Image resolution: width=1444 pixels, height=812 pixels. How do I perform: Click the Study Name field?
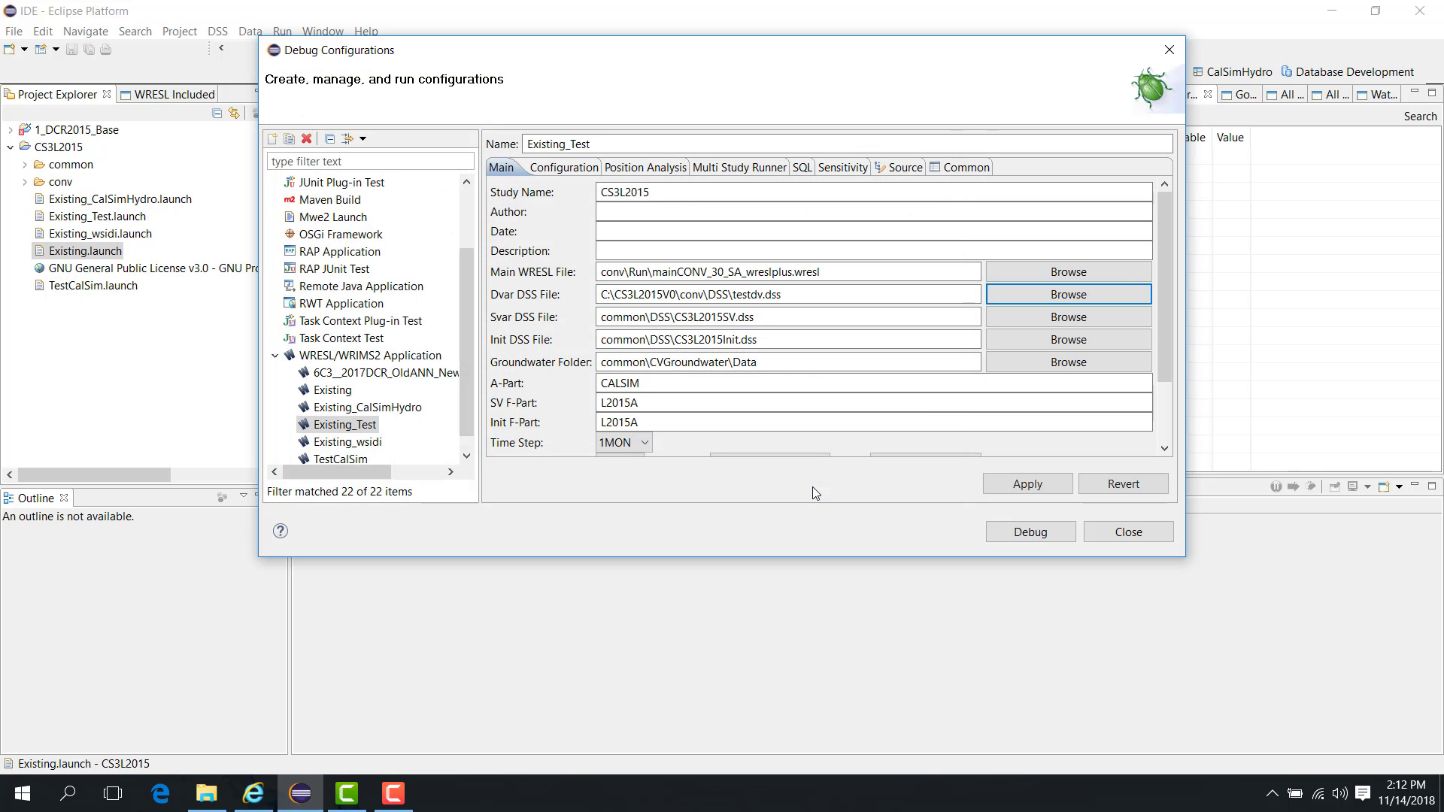tap(874, 192)
